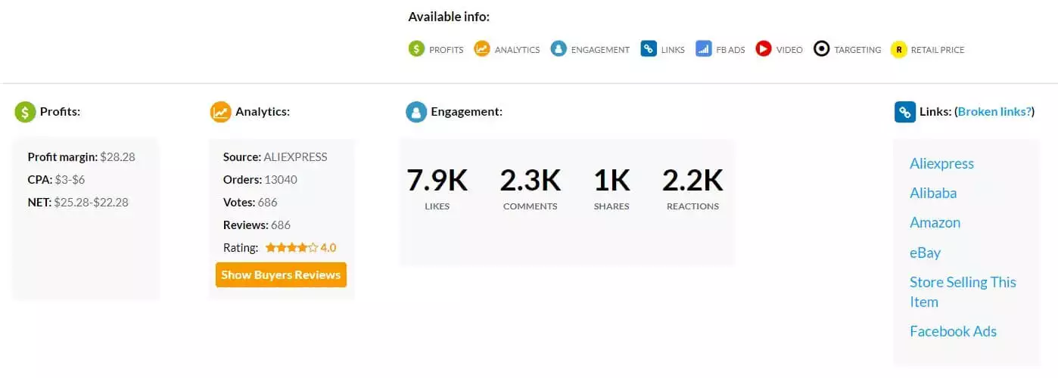This screenshot has width=1058, height=378.
Task: Open the Broken links? link
Action: 995,112
